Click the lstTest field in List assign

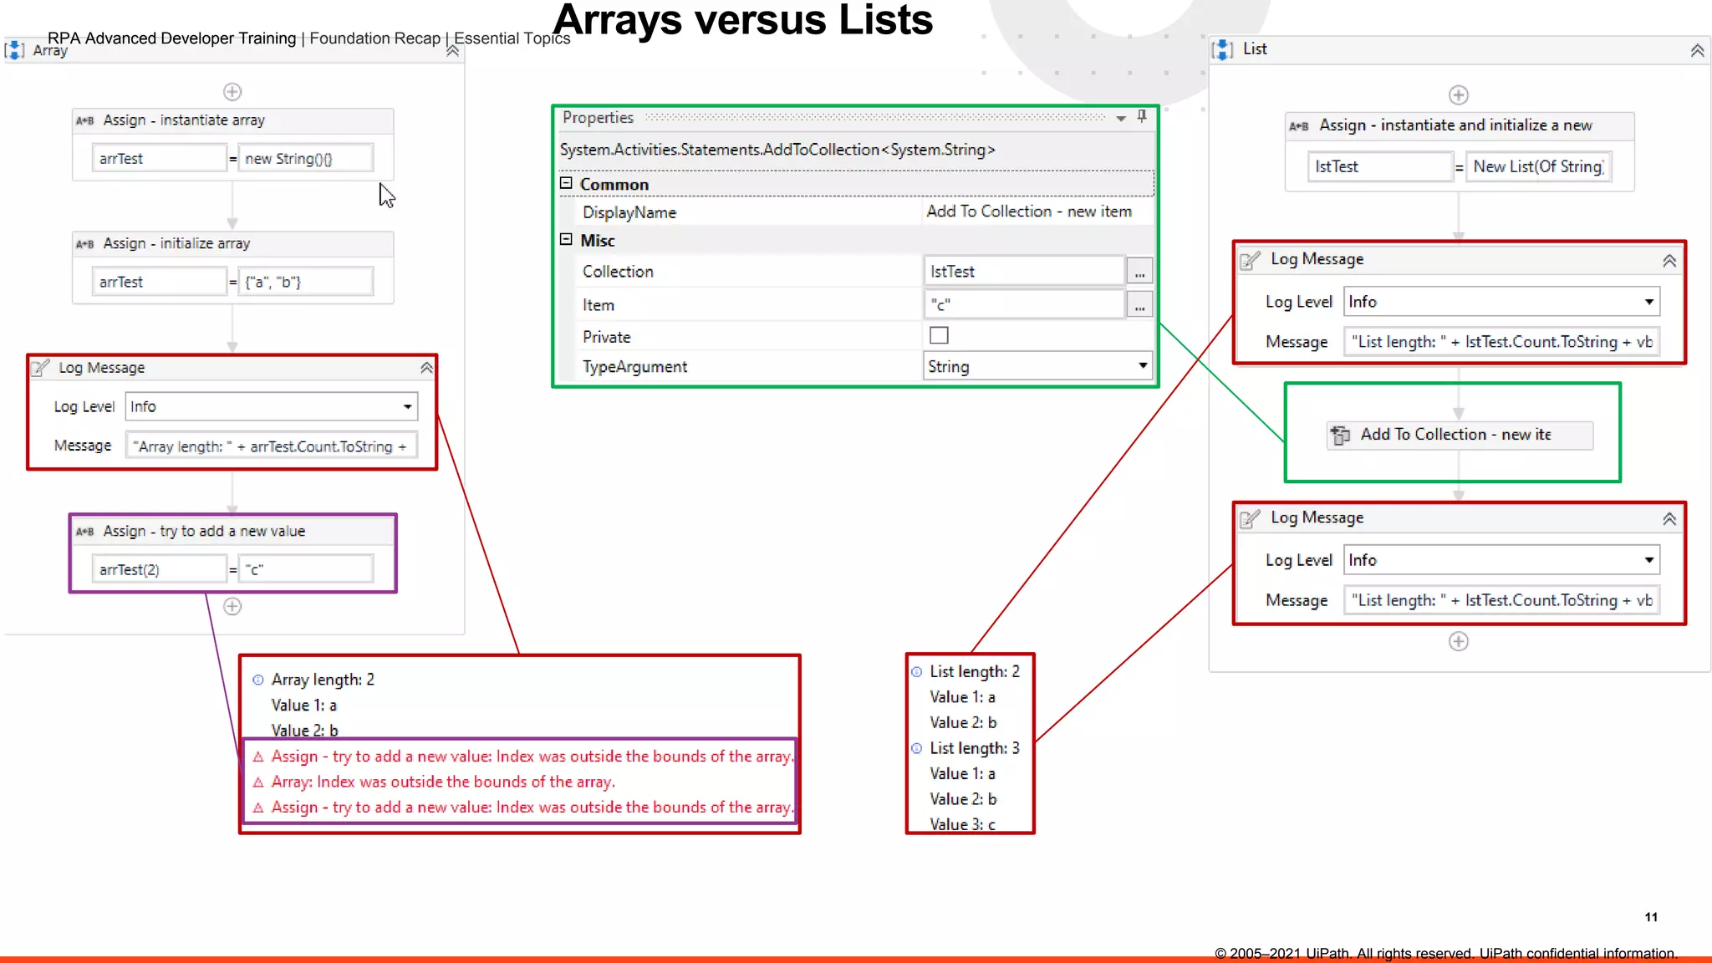point(1380,166)
